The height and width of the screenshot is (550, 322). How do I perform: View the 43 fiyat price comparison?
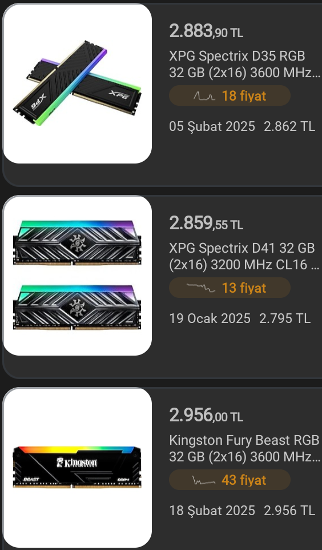[x=230, y=480]
